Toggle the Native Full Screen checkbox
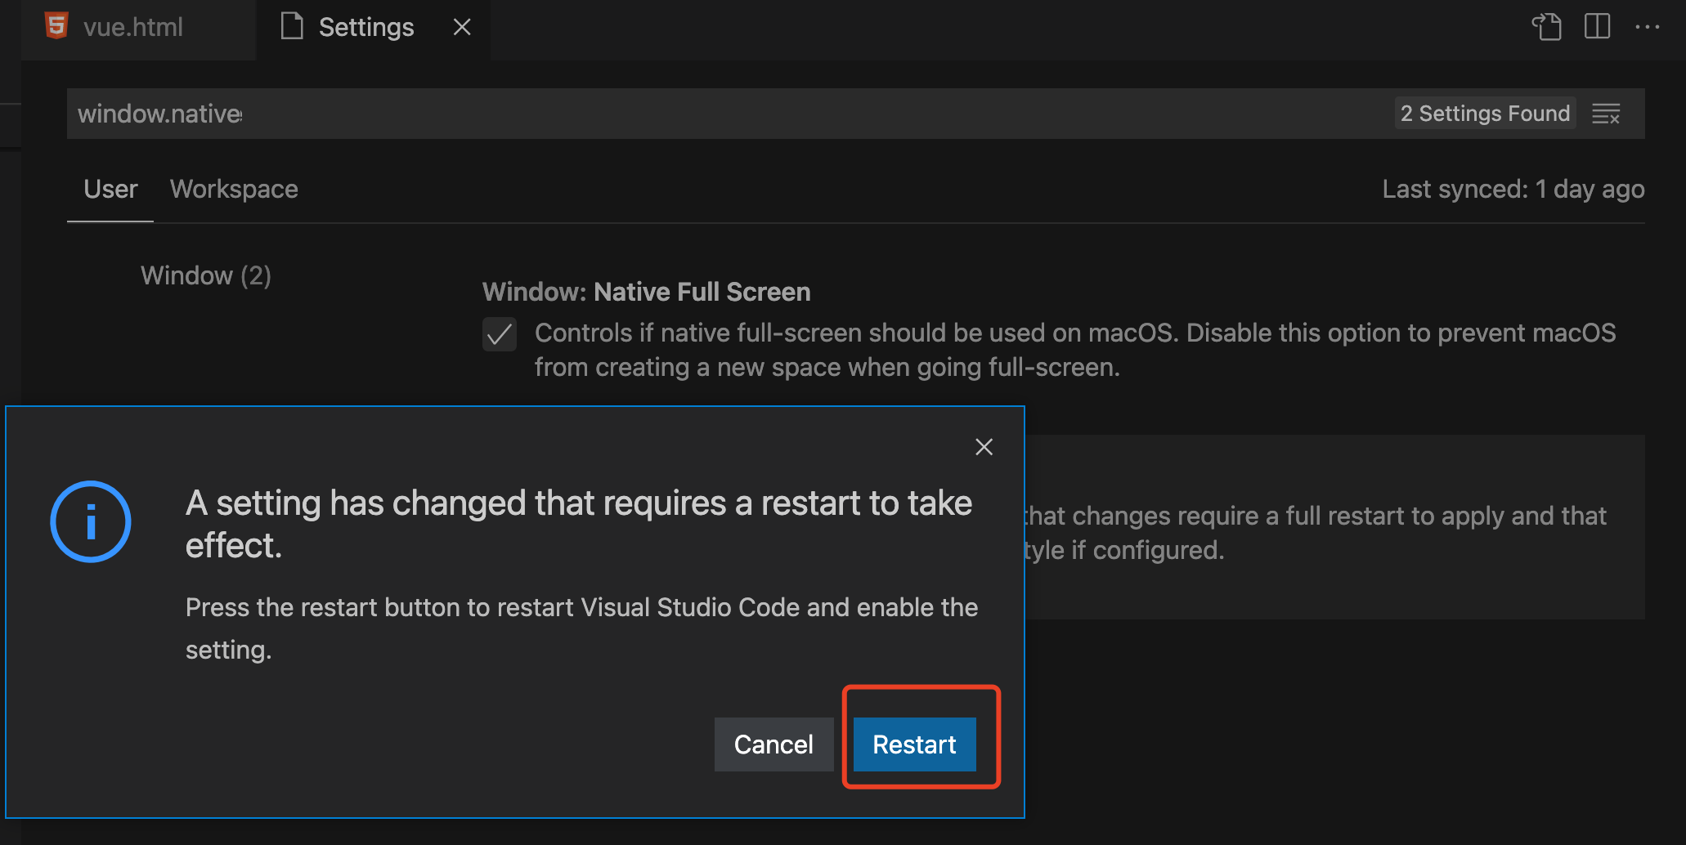The height and width of the screenshot is (845, 1686). pyautogui.click(x=499, y=334)
